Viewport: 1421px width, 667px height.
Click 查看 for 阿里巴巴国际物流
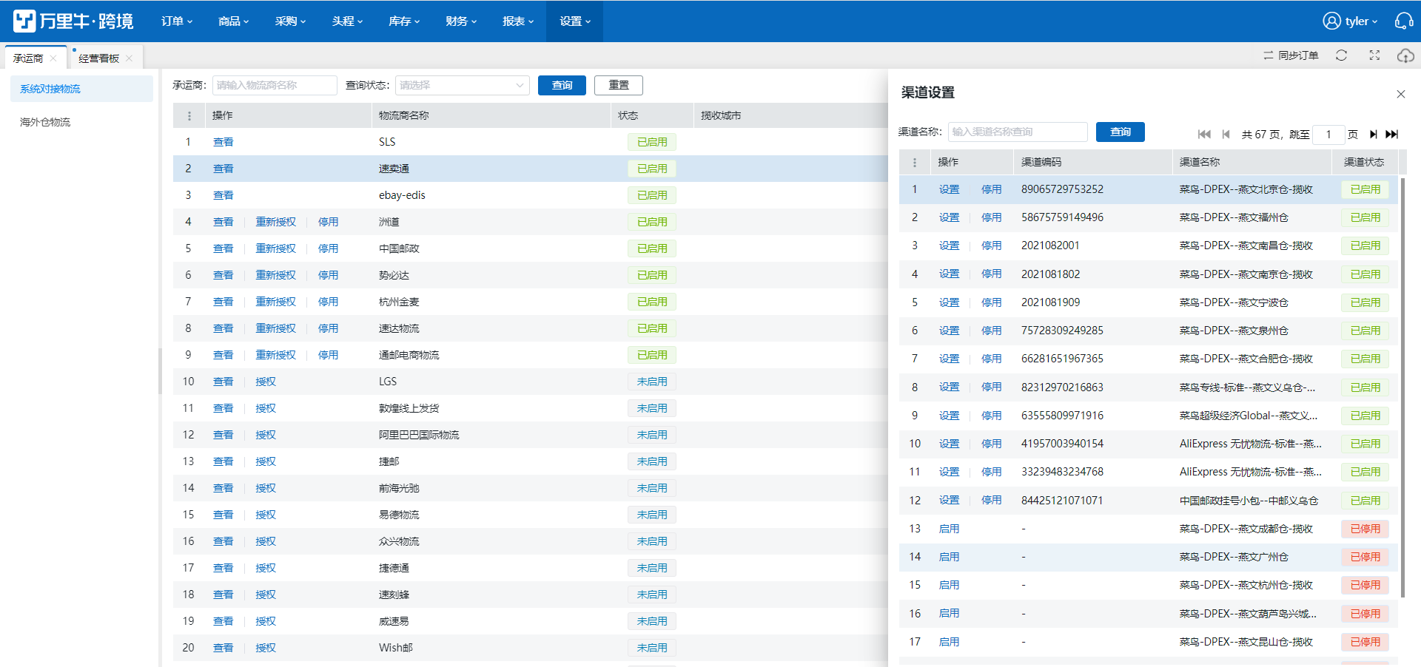(223, 435)
